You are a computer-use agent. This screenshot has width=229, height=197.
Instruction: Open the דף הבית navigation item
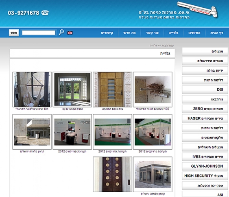pos(217,33)
